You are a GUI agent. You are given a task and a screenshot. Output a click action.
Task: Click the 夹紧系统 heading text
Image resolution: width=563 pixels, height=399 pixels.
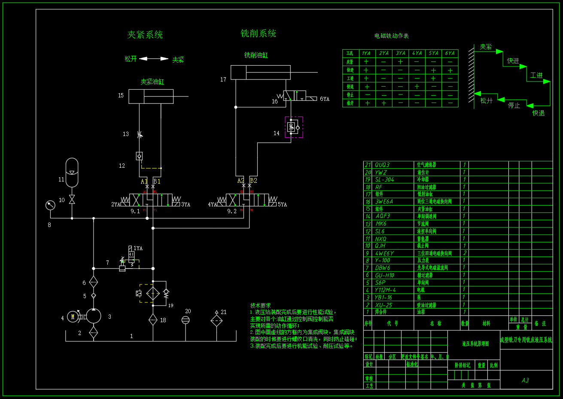(x=145, y=35)
